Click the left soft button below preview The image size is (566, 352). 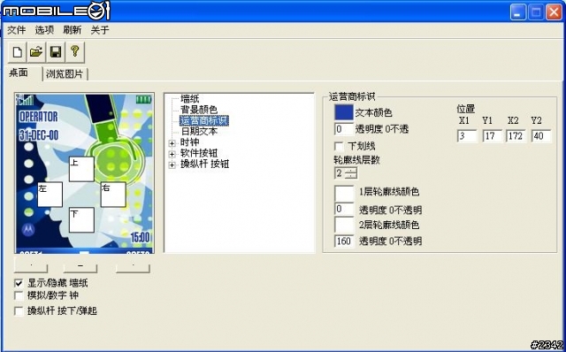coord(31,265)
